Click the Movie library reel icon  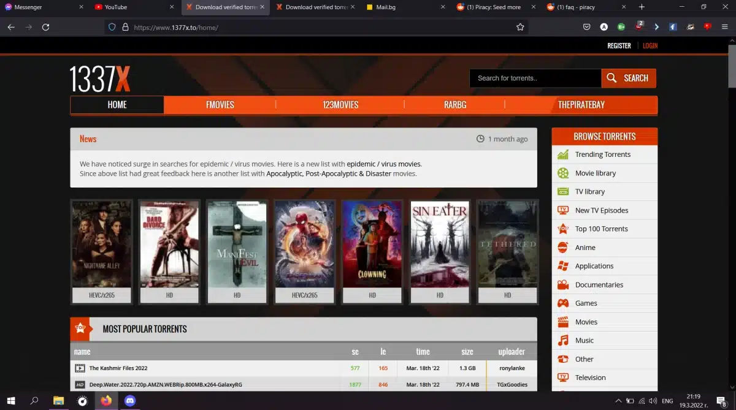(562, 173)
